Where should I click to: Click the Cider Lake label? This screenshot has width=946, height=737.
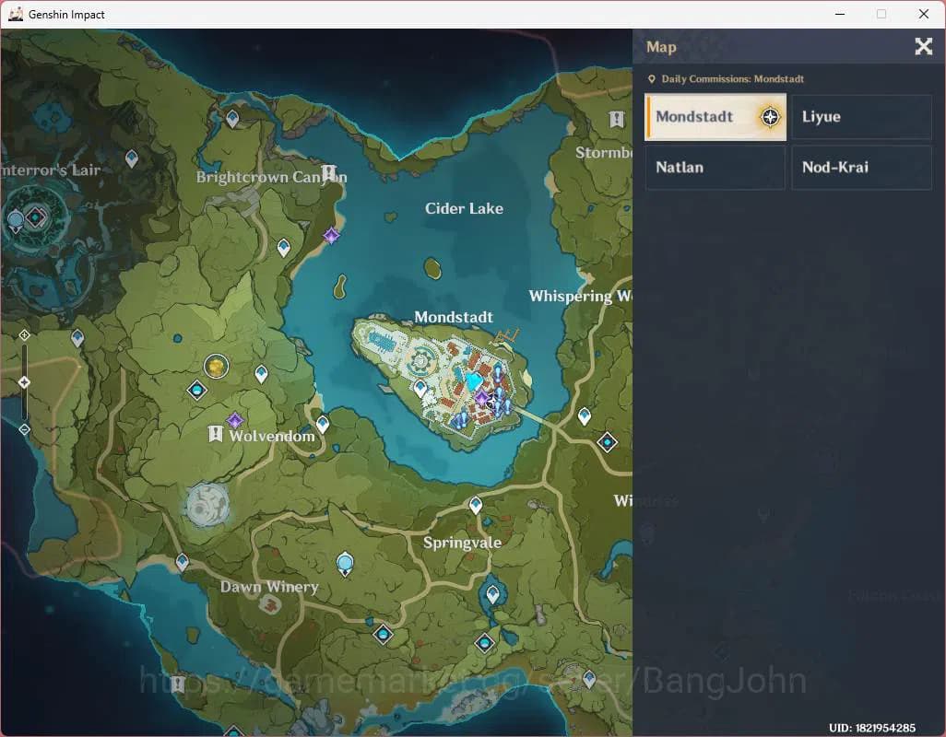464,208
